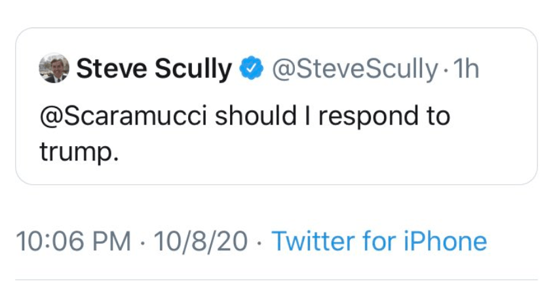Click the 10/8/20 date
The width and height of the screenshot is (557, 283).
201,241
